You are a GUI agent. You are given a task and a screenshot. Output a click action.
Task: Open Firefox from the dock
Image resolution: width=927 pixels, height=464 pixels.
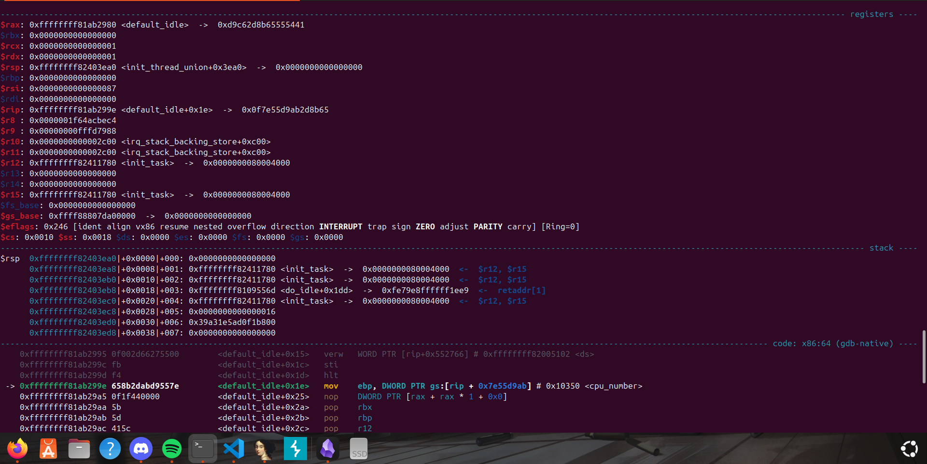point(17,449)
